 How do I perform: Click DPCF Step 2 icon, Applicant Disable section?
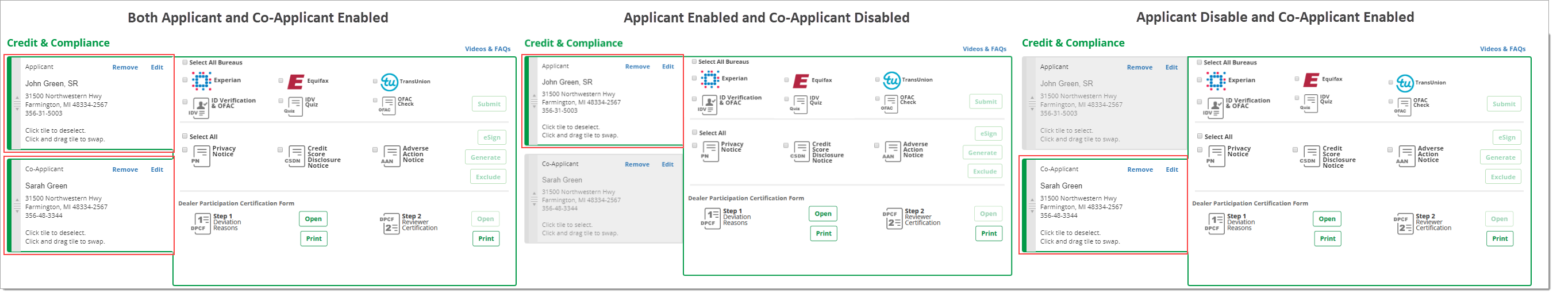coord(1405,223)
